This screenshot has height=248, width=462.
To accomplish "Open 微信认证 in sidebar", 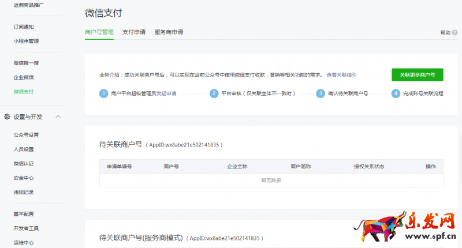I will pos(24,164).
